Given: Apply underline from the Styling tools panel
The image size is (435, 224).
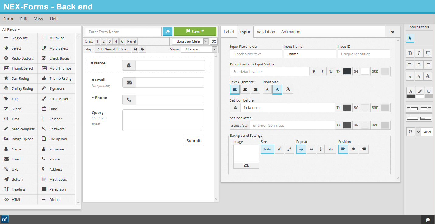Looking at the screenshot, I should (x=428, y=53).
